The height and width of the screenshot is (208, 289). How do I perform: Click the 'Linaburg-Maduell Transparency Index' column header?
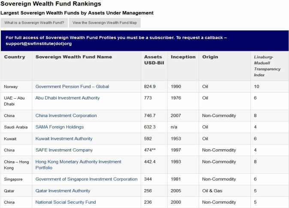(x=267, y=66)
